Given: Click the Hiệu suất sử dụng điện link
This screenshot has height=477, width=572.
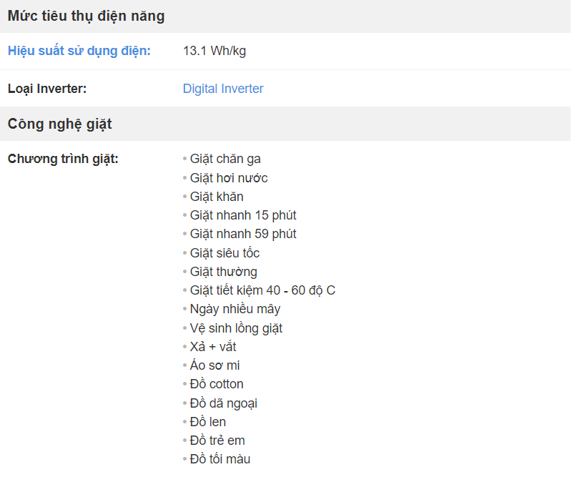Looking at the screenshot, I should click(79, 51).
